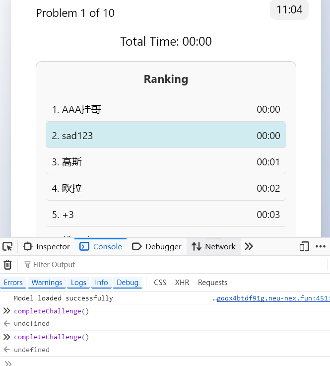Select the sad123 ranking row
Viewport: 330px width, 366px height.
(x=166, y=136)
